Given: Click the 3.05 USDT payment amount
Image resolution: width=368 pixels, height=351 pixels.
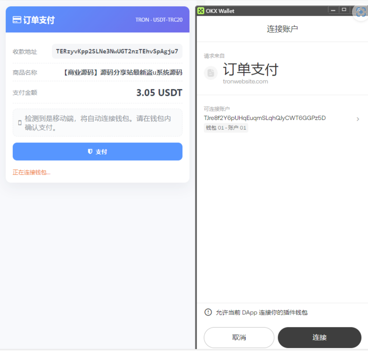Looking at the screenshot, I should (x=159, y=93).
